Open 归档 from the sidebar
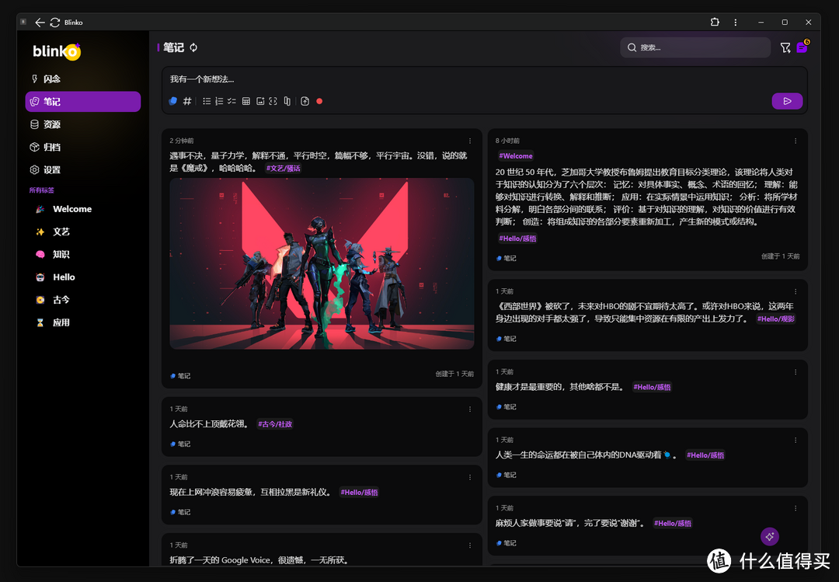Viewport: 839px width, 582px height. (x=52, y=147)
